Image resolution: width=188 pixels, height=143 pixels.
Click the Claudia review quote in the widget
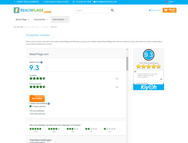(149, 77)
